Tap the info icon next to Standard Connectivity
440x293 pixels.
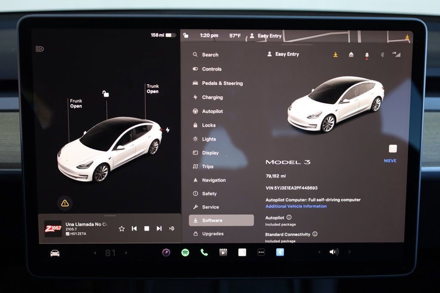click(x=315, y=234)
